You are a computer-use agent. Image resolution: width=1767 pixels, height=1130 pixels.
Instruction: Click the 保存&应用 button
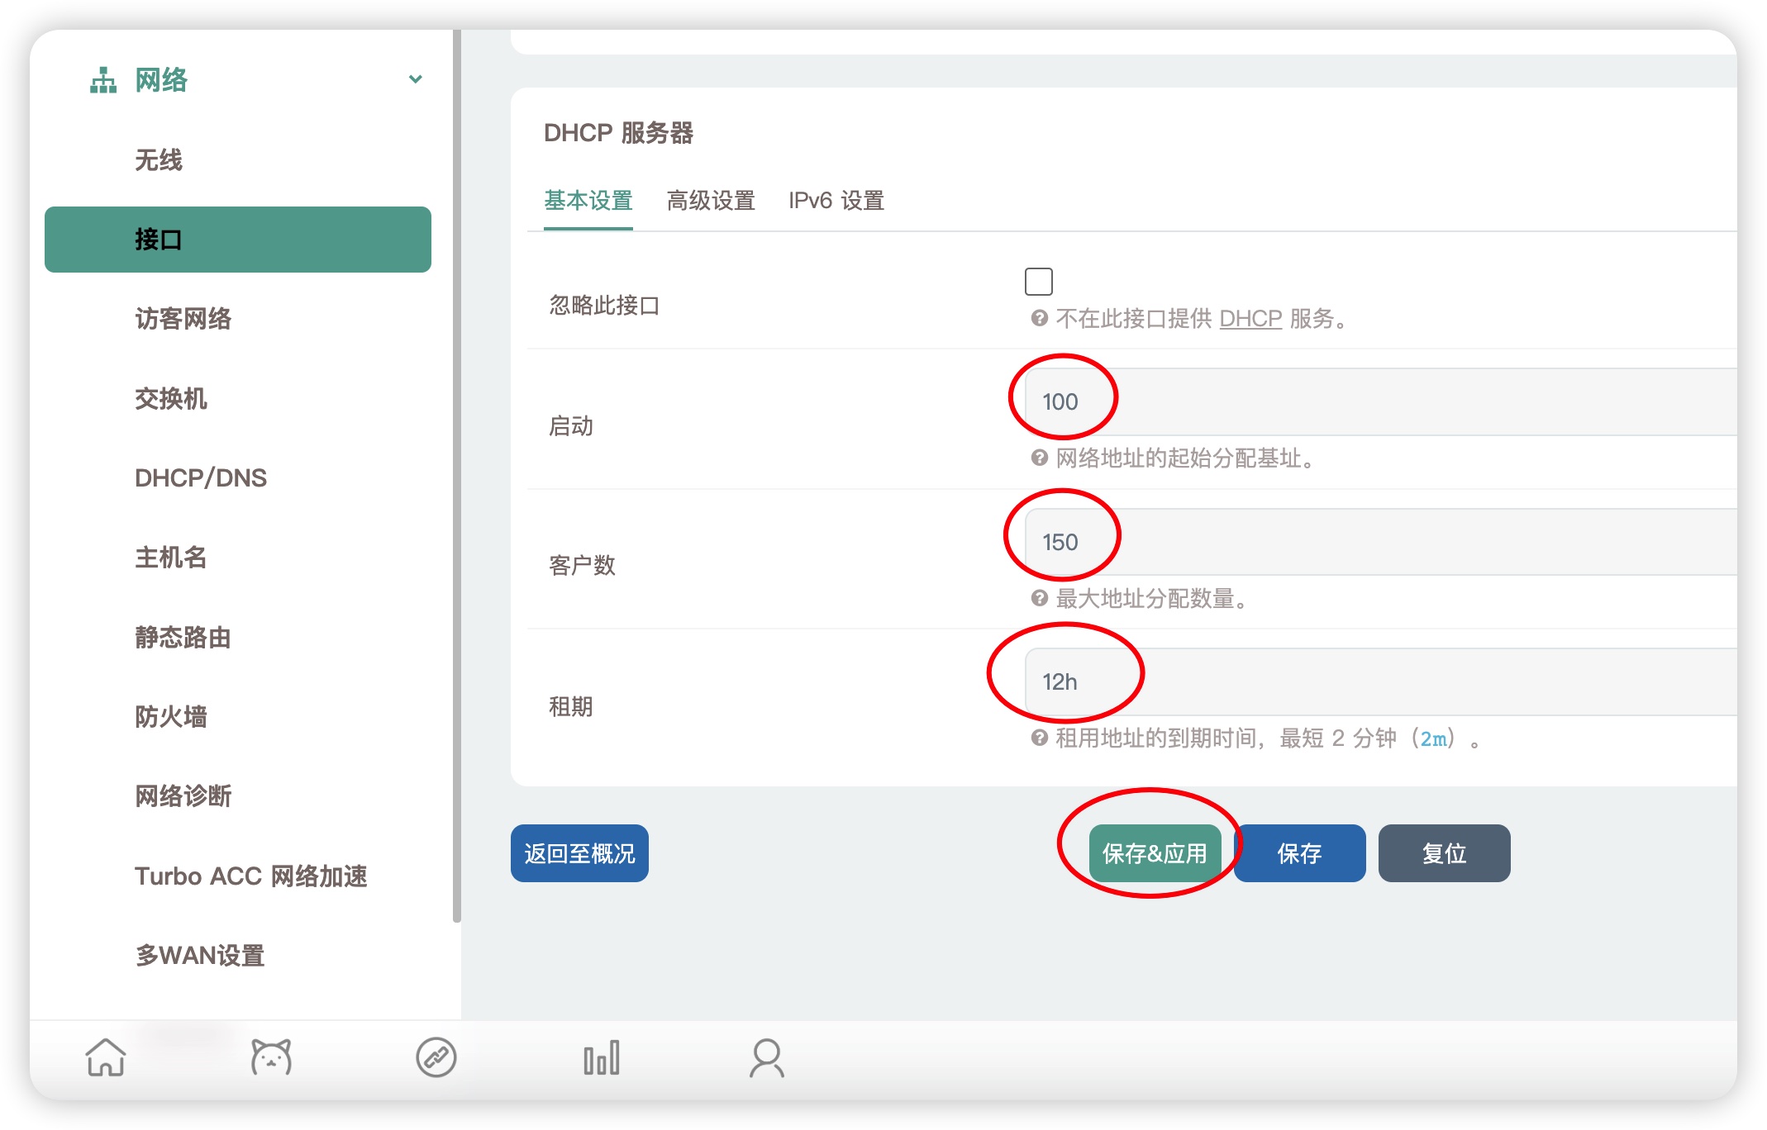(1155, 853)
